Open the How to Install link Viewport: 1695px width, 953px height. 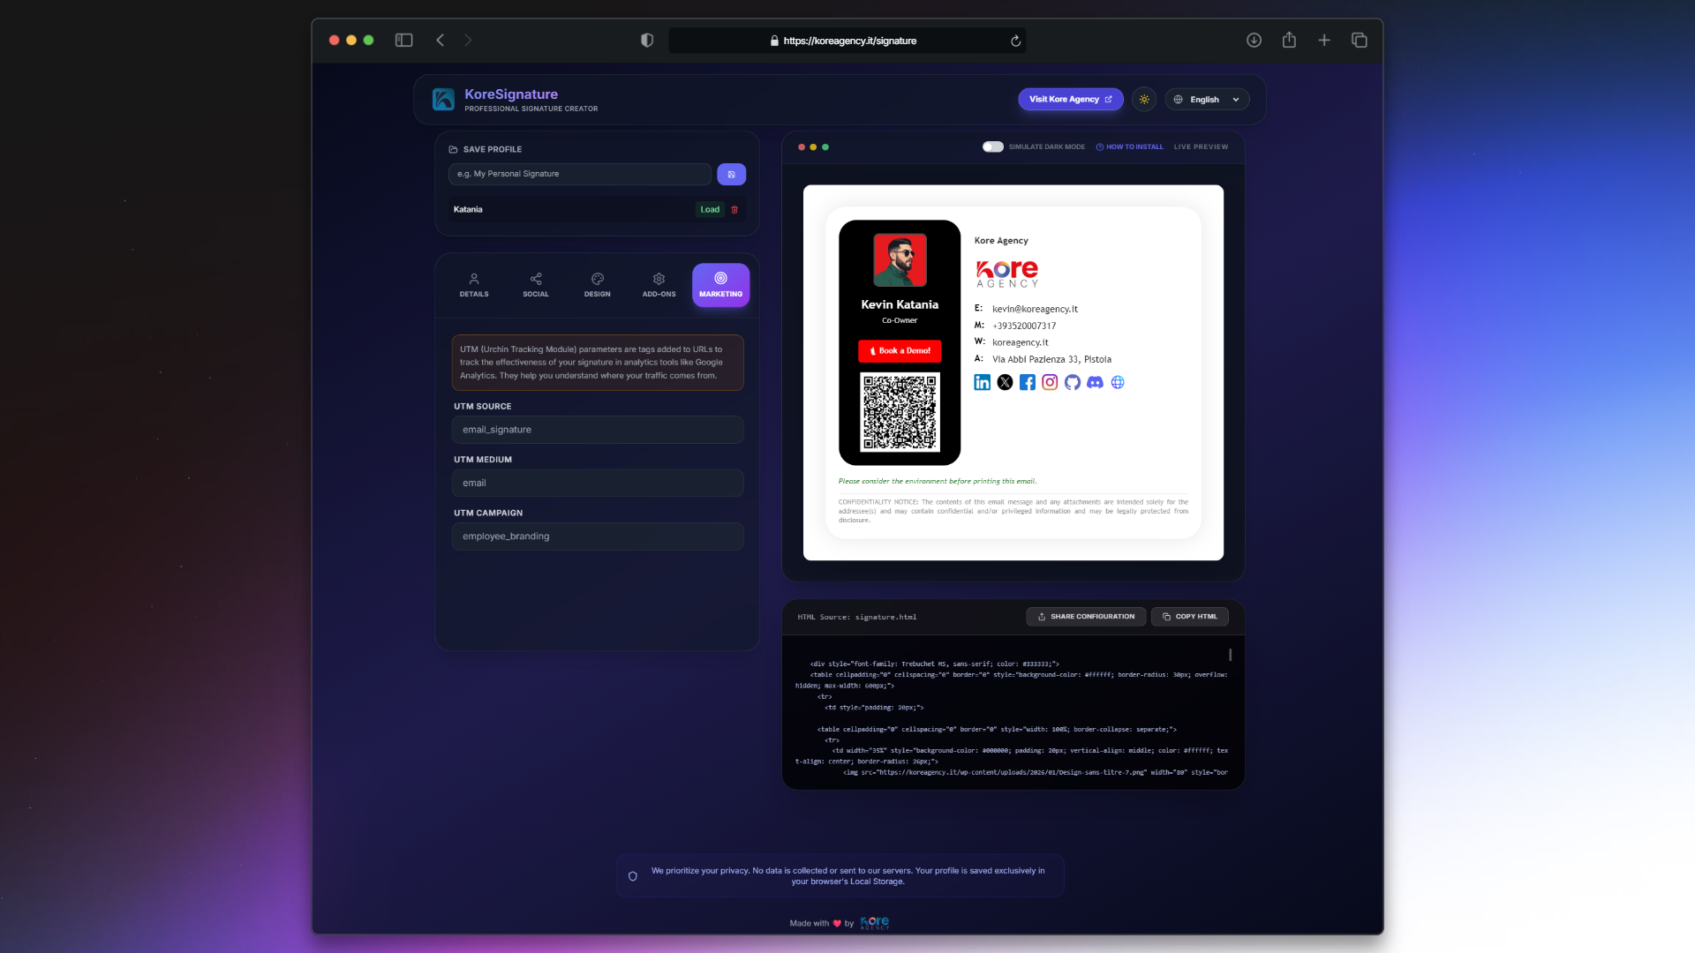[1129, 146]
